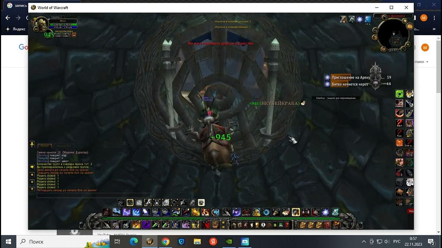This screenshot has width=442, height=248.
Task: Use the green icon on right bar
Action: point(400,94)
